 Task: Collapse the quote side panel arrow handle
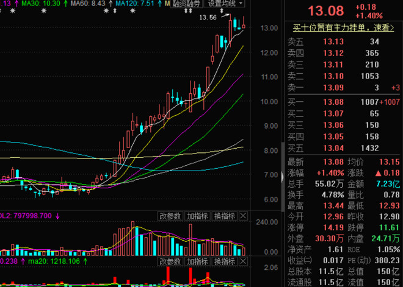point(283,177)
